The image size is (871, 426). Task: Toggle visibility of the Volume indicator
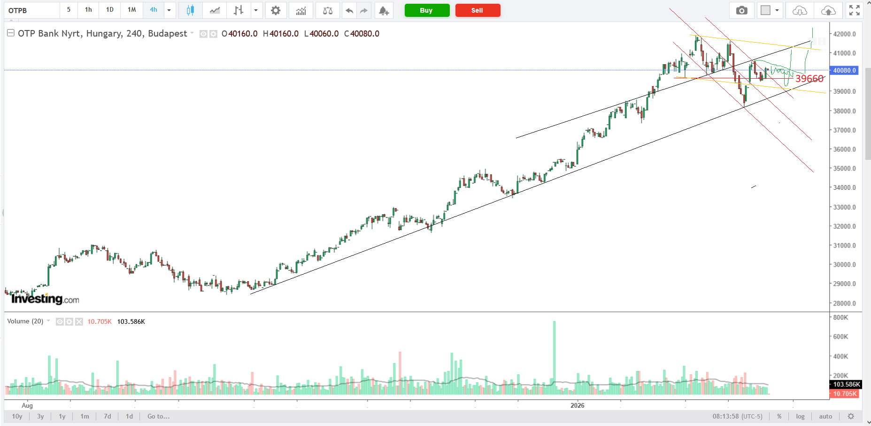point(60,321)
